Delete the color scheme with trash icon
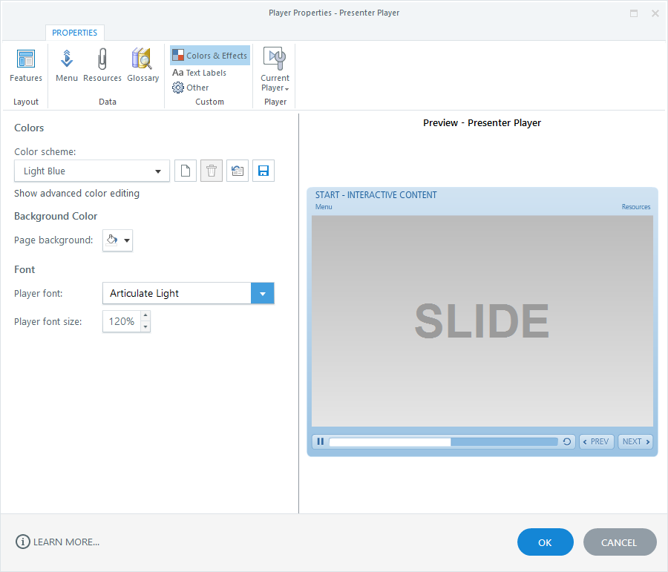The image size is (668, 572). (212, 171)
